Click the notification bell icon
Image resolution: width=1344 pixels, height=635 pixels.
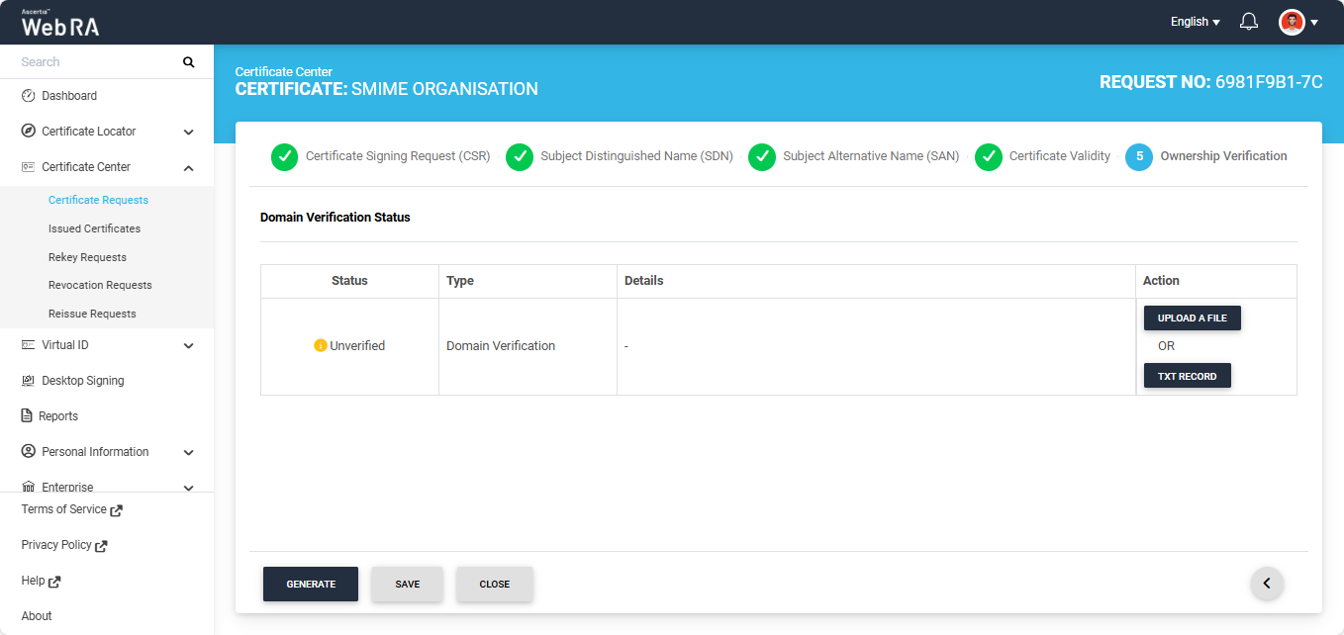[1249, 22]
